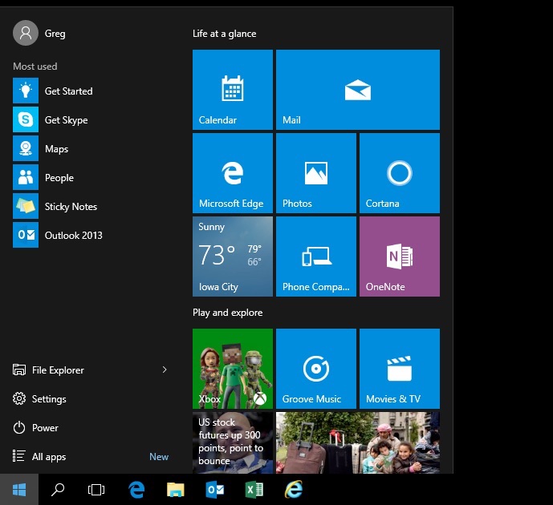Image resolution: width=553 pixels, height=505 pixels.
Task: Open the Mail tile
Action: pyautogui.click(x=357, y=90)
